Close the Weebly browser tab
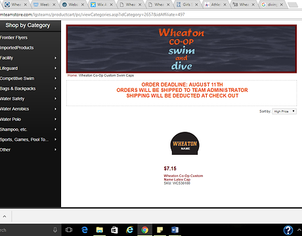The width and height of the screenshot is (302, 236). (x=54, y=5)
